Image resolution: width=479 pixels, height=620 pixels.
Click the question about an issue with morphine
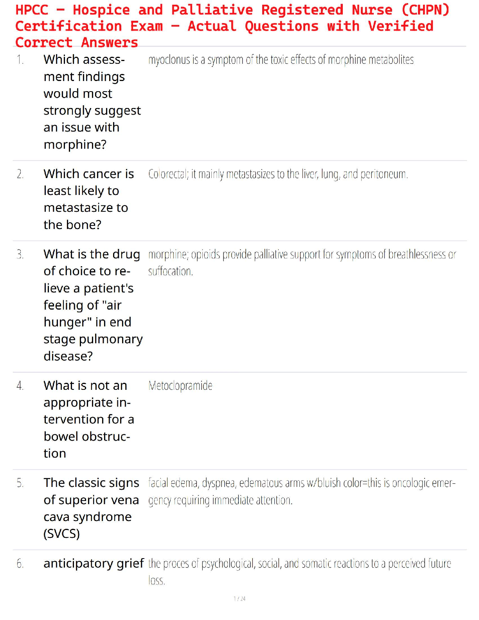(x=92, y=102)
